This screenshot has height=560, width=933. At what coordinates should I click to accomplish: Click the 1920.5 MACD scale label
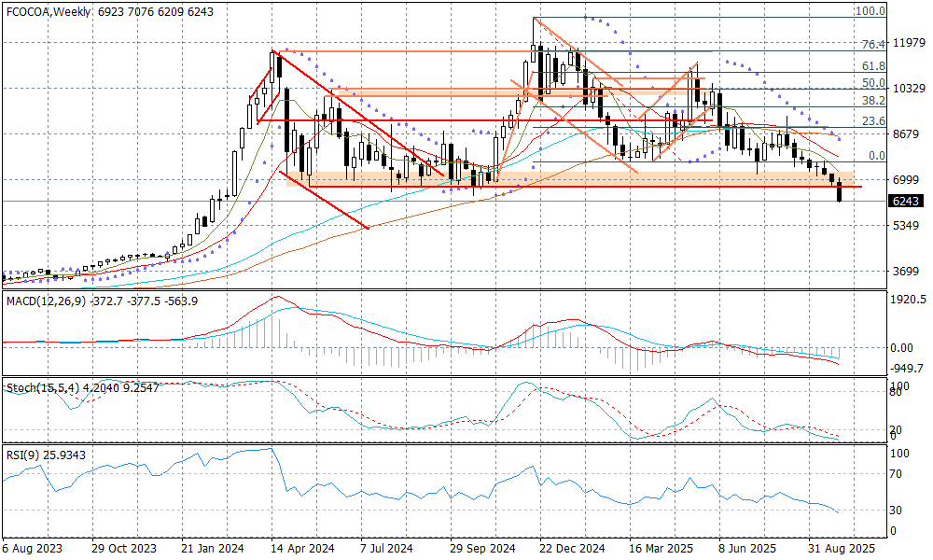(909, 300)
